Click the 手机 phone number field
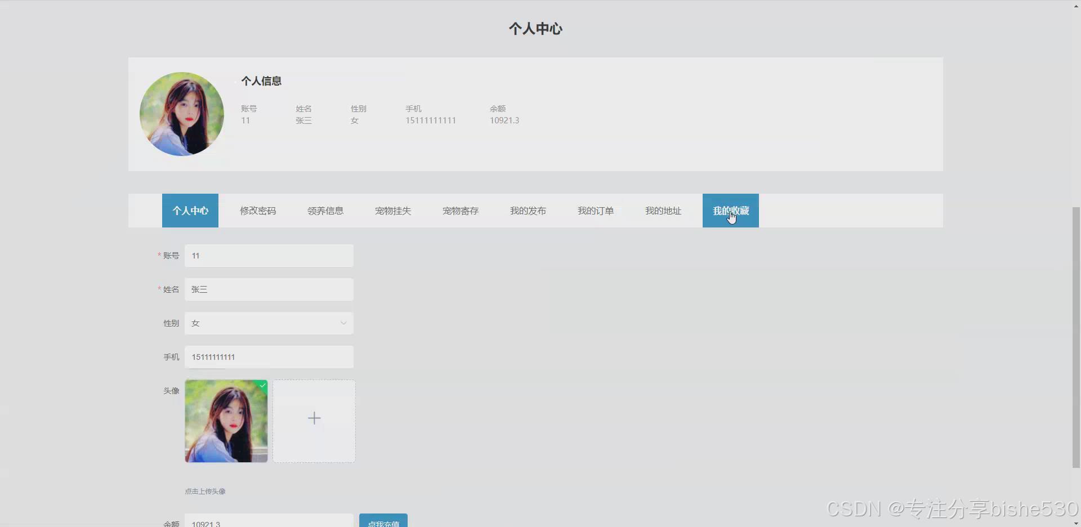 (269, 356)
